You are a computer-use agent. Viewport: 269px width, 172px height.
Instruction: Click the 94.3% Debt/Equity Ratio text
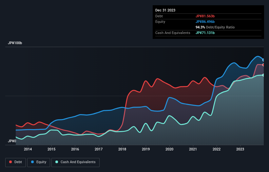pos(215,27)
